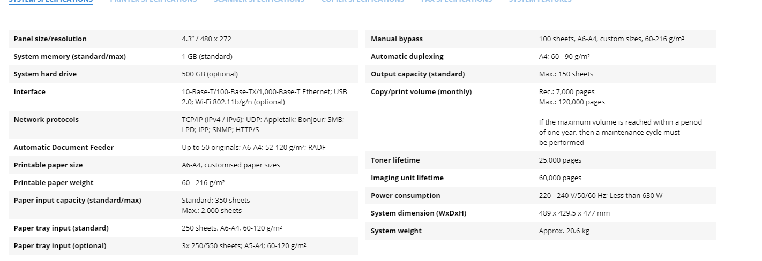The height and width of the screenshot is (261, 762).
Task: Click the System dimension (WxDxH) label
Action: [x=419, y=213]
